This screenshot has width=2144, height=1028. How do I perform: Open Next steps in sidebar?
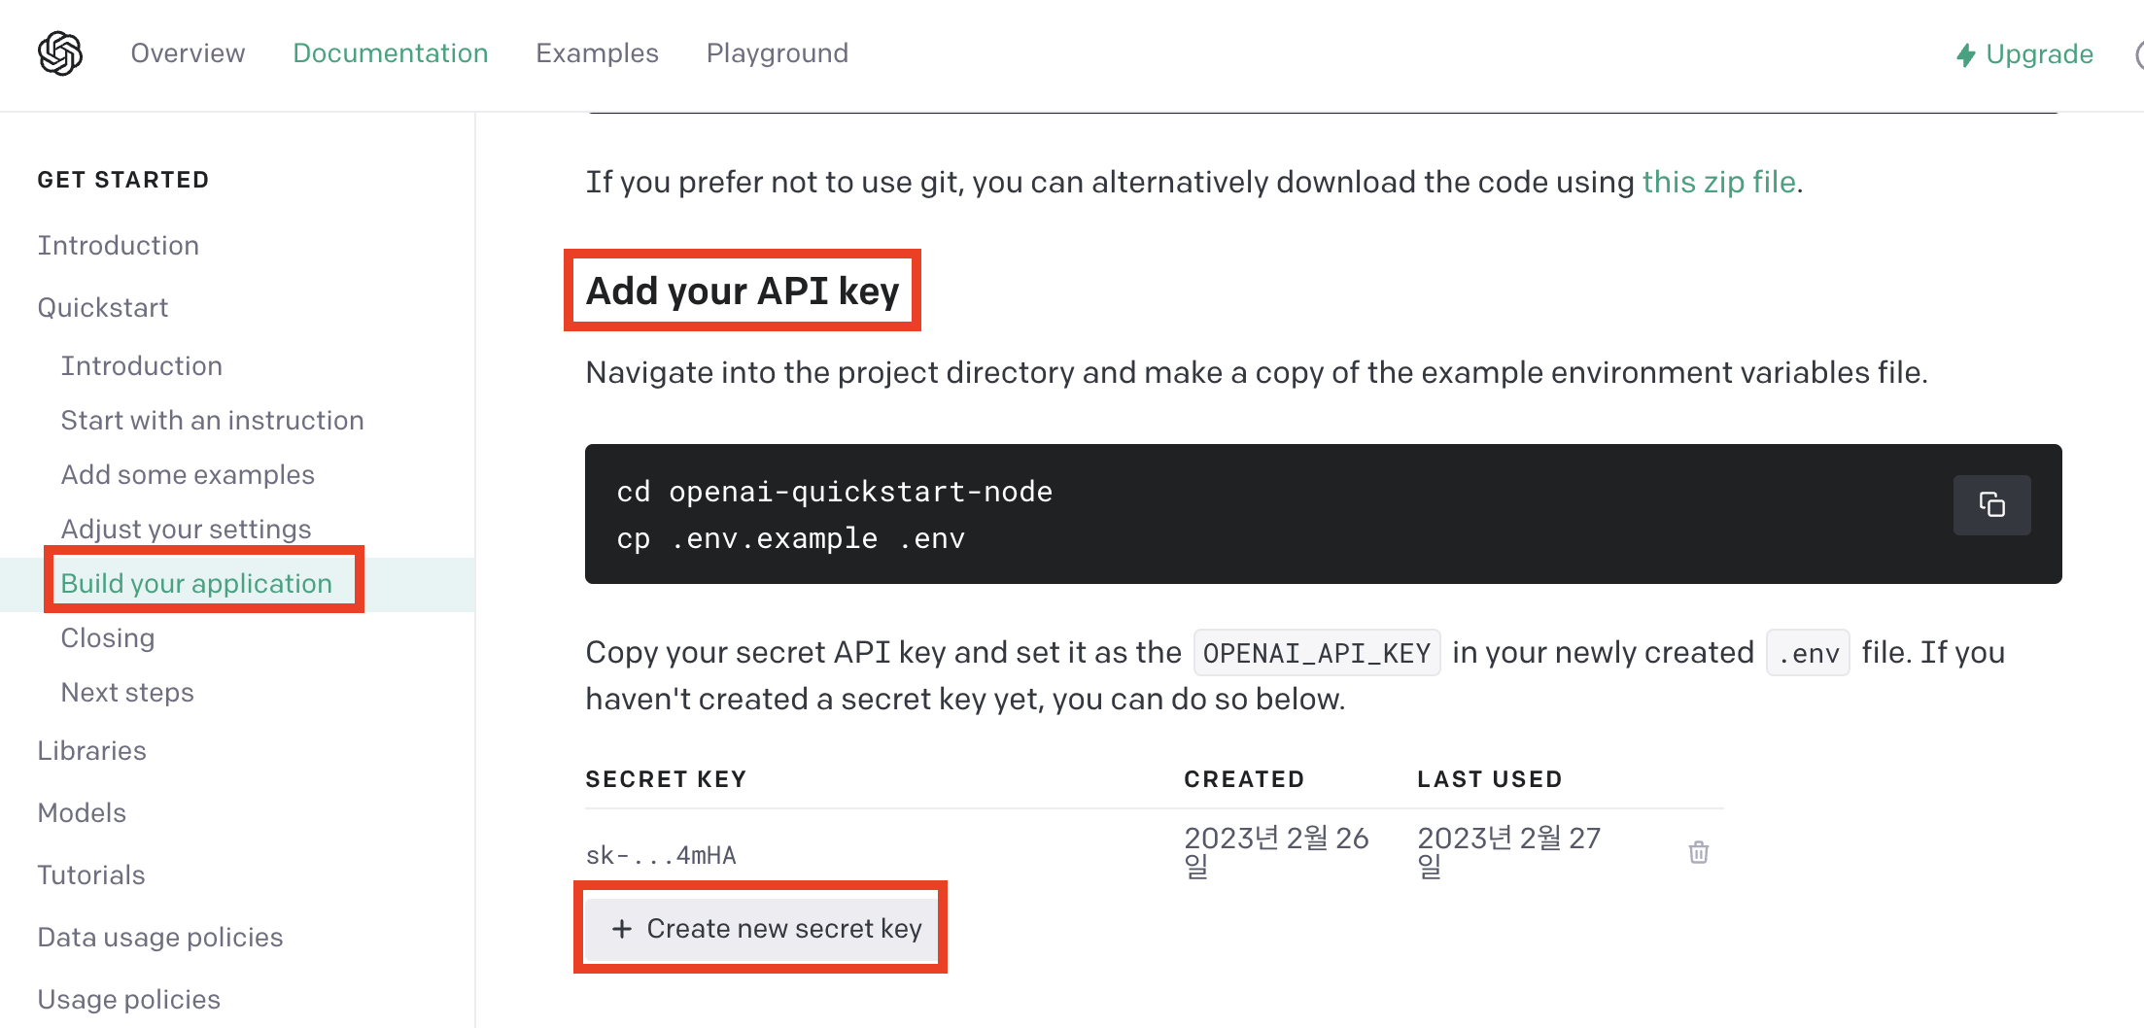pos(127,692)
